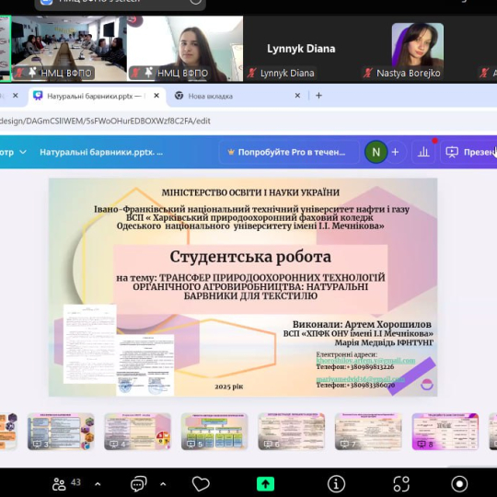Open the view mode dropdown chevron

coord(23,153)
